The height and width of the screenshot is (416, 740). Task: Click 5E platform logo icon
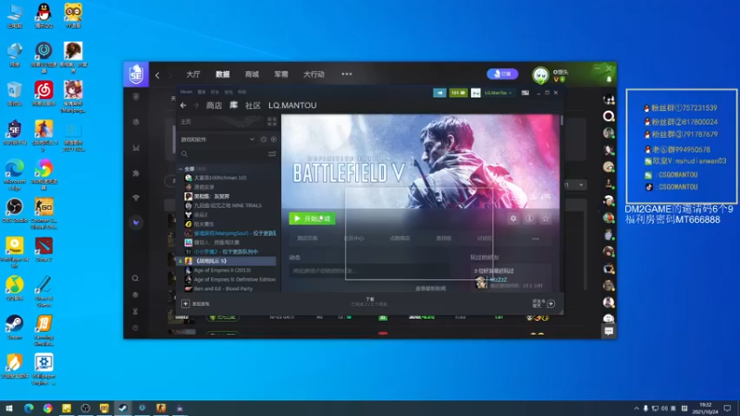coord(136,74)
